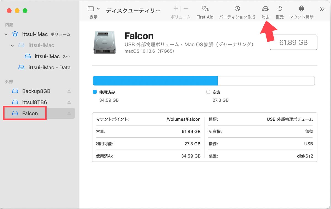Click the 消去 erase icon
Viewport: 331px width, 209px height.
(x=265, y=9)
